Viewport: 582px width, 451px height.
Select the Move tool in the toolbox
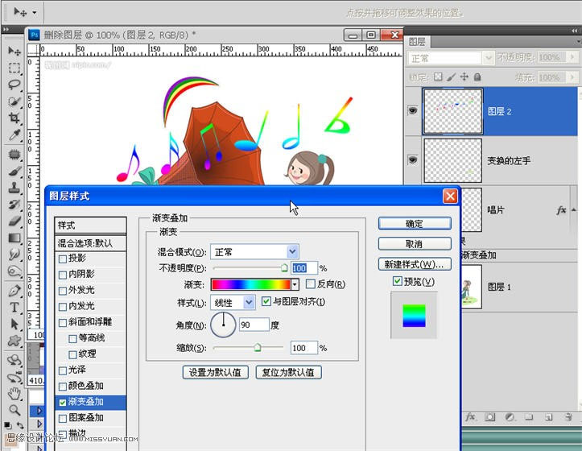click(x=14, y=51)
